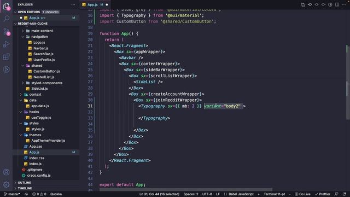Open AppThemeProvider.js file
The image size is (350, 197).
pyautogui.click(x=48, y=141)
